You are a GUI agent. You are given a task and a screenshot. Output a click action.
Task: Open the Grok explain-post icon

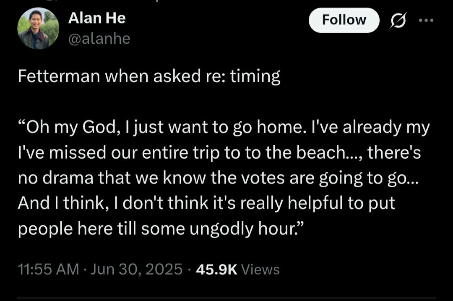(399, 20)
